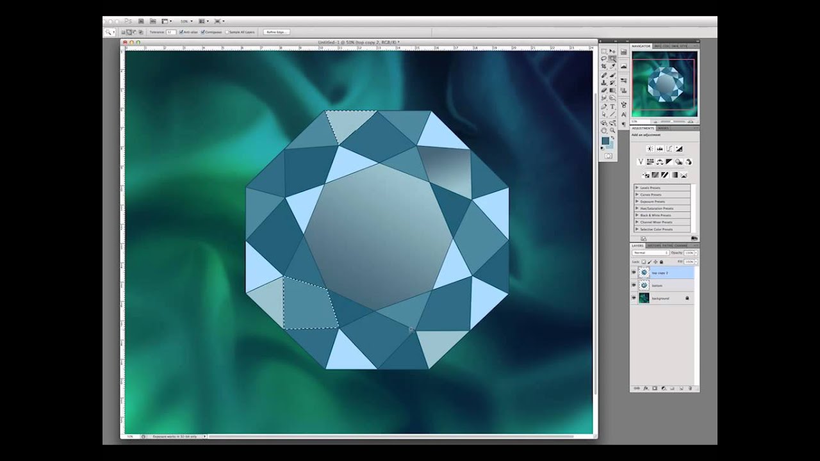Toggle lock transparent pixels
The image size is (820, 461).
click(x=643, y=262)
